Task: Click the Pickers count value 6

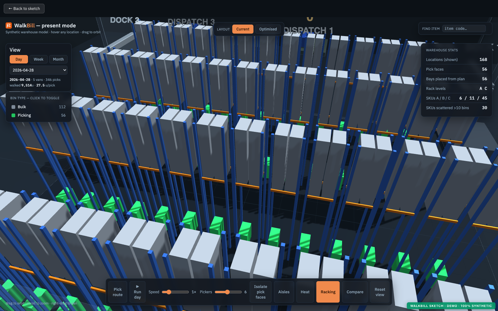Action: click(x=246, y=292)
